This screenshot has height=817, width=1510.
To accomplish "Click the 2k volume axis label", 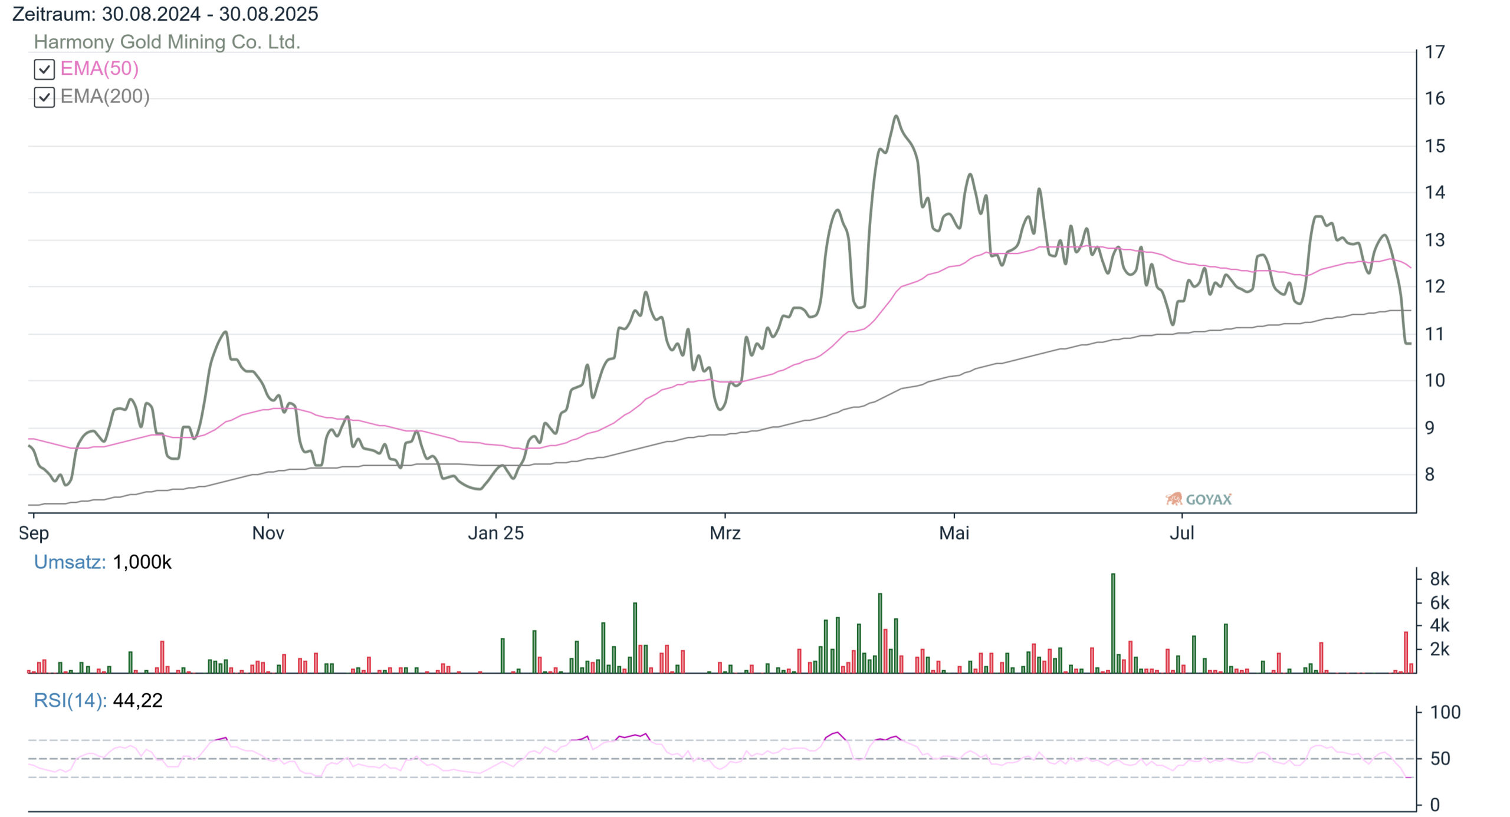I will pyautogui.click(x=1440, y=650).
